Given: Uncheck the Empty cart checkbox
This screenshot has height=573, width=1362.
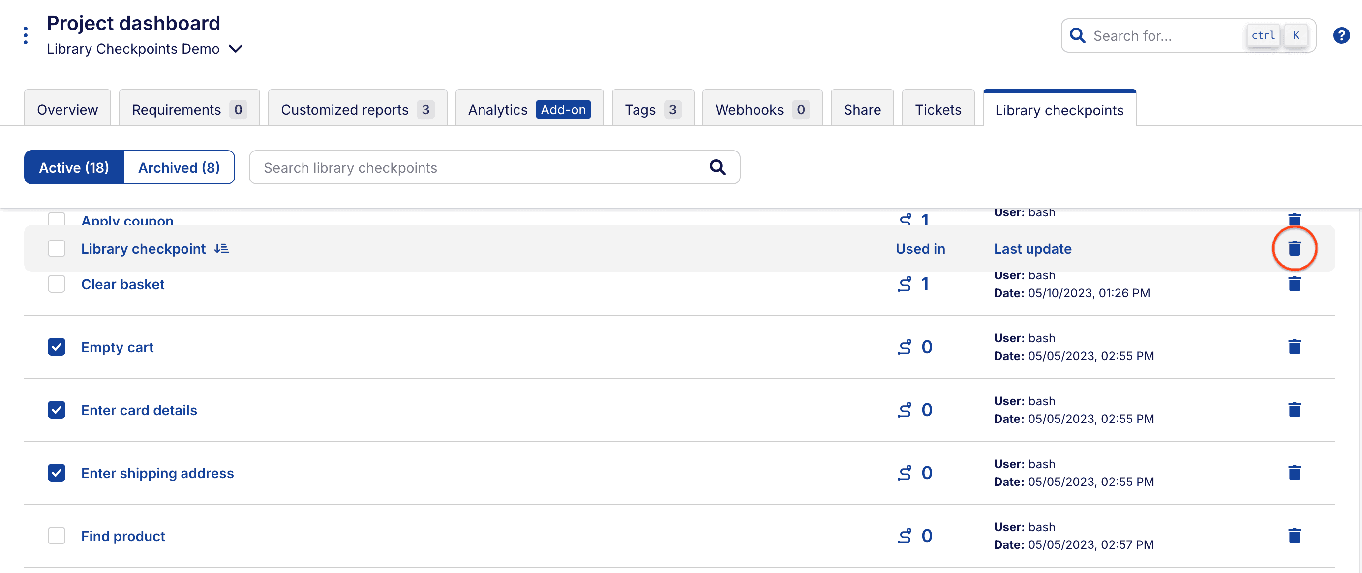Looking at the screenshot, I should coord(57,347).
